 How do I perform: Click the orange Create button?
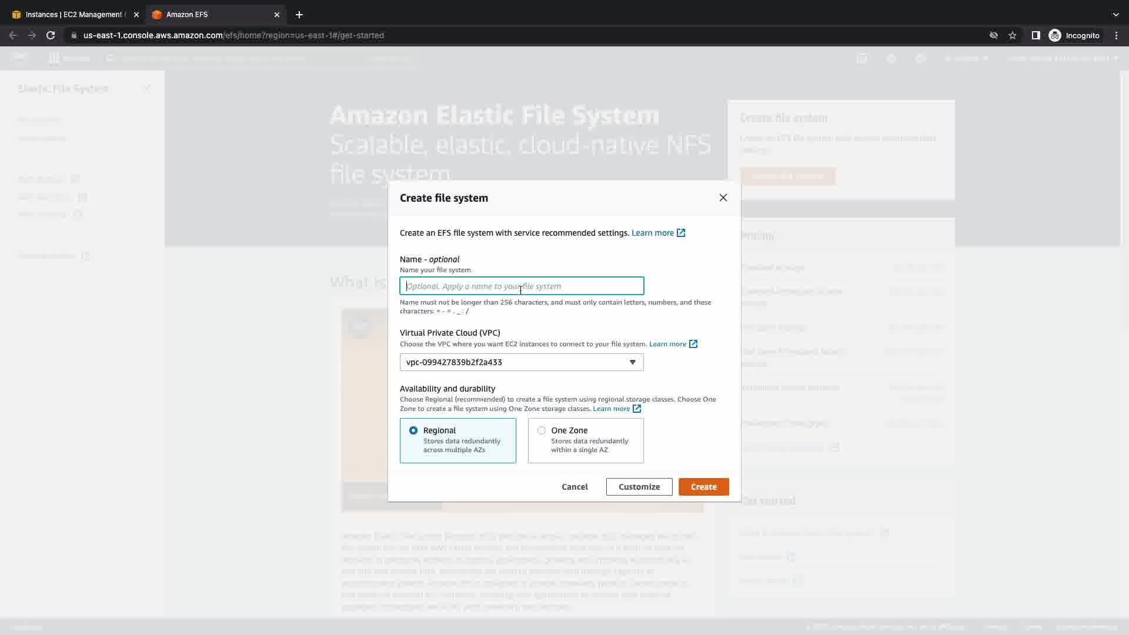click(x=703, y=487)
